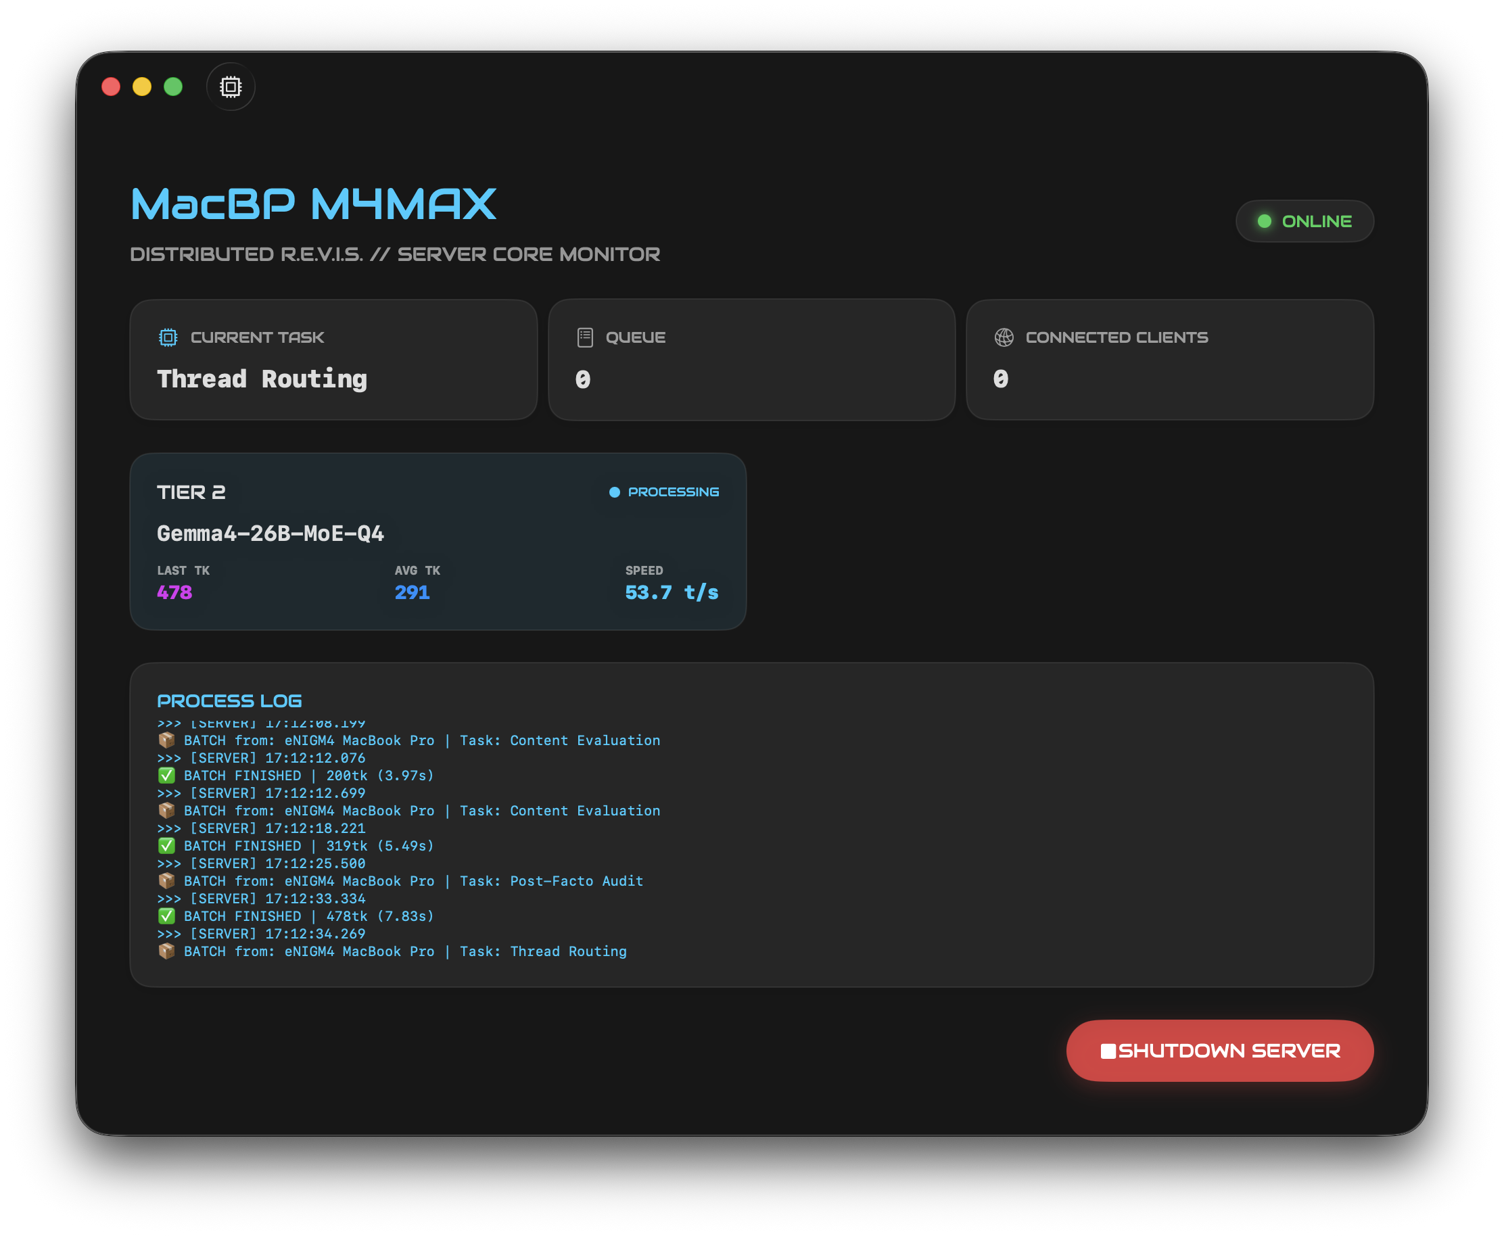The height and width of the screenshot is (1236, 1504).
Task: Click timestamp line [SERVER] 17:12:33.334
Action: tap(261, 899)
